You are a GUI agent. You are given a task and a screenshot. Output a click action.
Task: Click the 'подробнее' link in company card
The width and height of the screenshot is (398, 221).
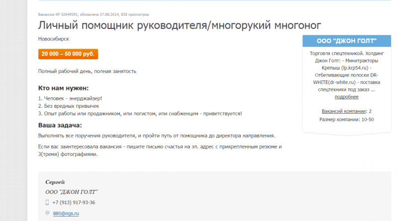pos(346,97)
